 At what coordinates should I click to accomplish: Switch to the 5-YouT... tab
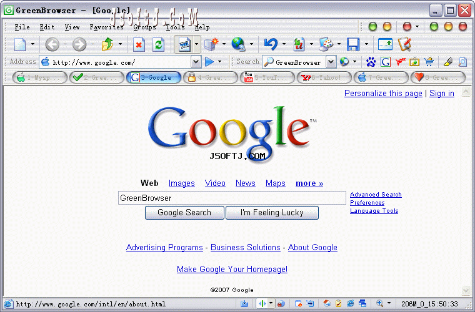(x=267, y=77)
